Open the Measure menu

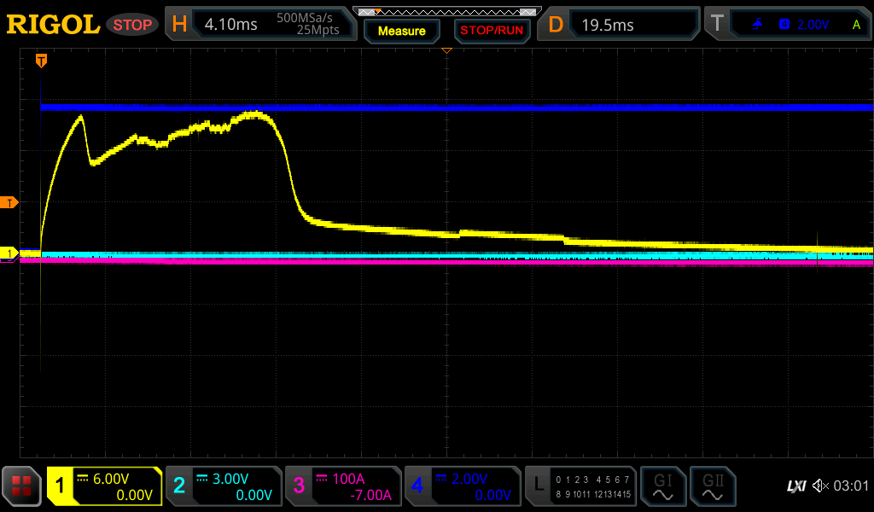[401, 31]
